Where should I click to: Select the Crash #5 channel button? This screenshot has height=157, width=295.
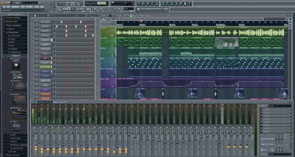coord(45,72)
